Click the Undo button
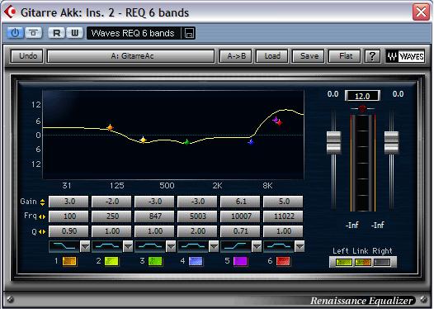This screenshot has height=309, width=434. tap(28, 56)
